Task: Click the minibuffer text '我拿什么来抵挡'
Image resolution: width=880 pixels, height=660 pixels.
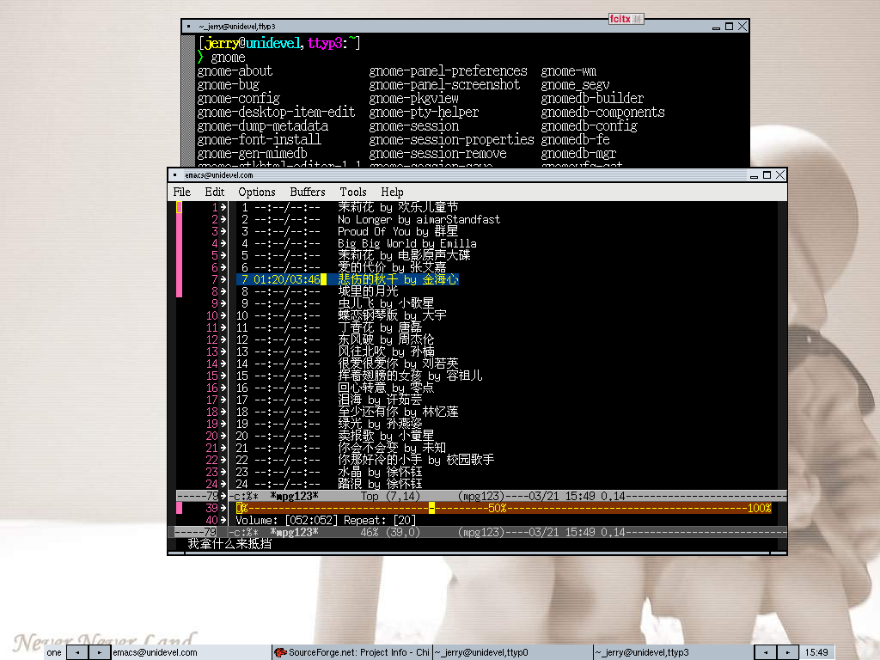Action: click(229, 544)
